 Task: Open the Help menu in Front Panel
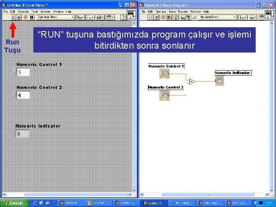click(69, 11)
